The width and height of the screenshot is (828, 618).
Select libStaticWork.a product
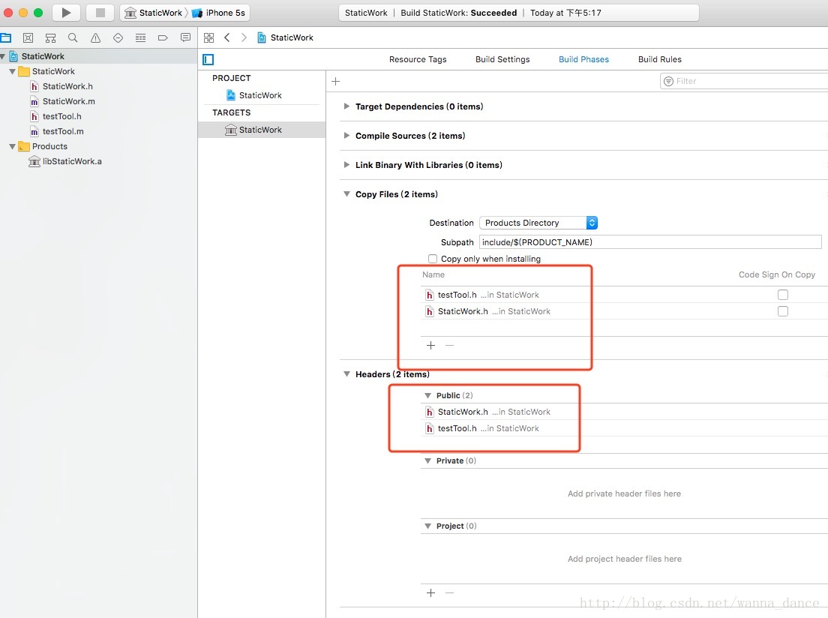tap(72, 162)
